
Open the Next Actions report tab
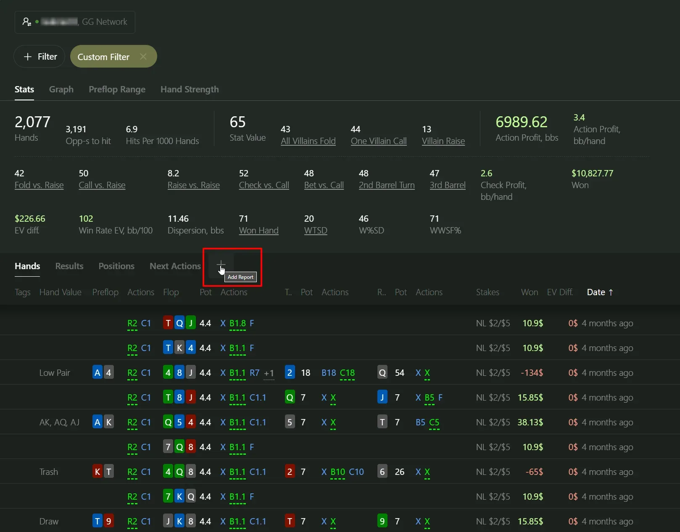[x=175, y=266]
